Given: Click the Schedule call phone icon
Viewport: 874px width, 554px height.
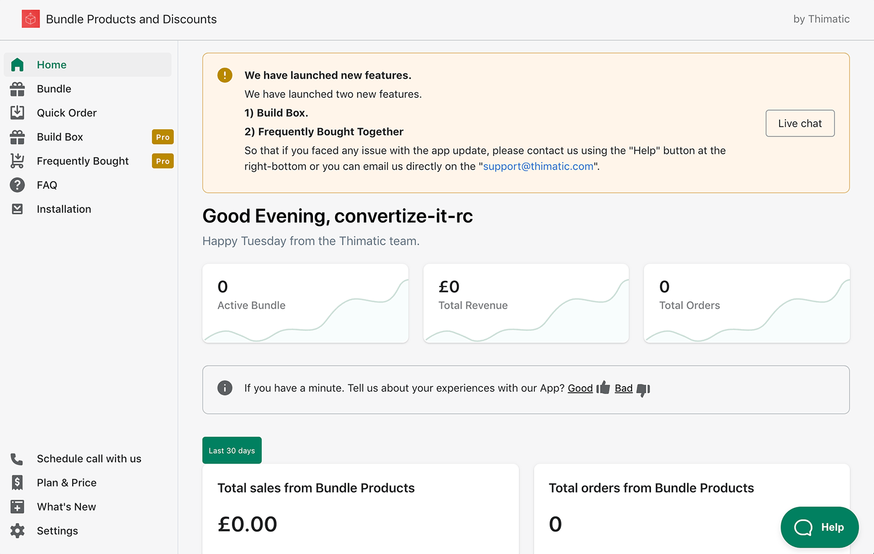Looking at the screenshot, I should tap(17, 459).
